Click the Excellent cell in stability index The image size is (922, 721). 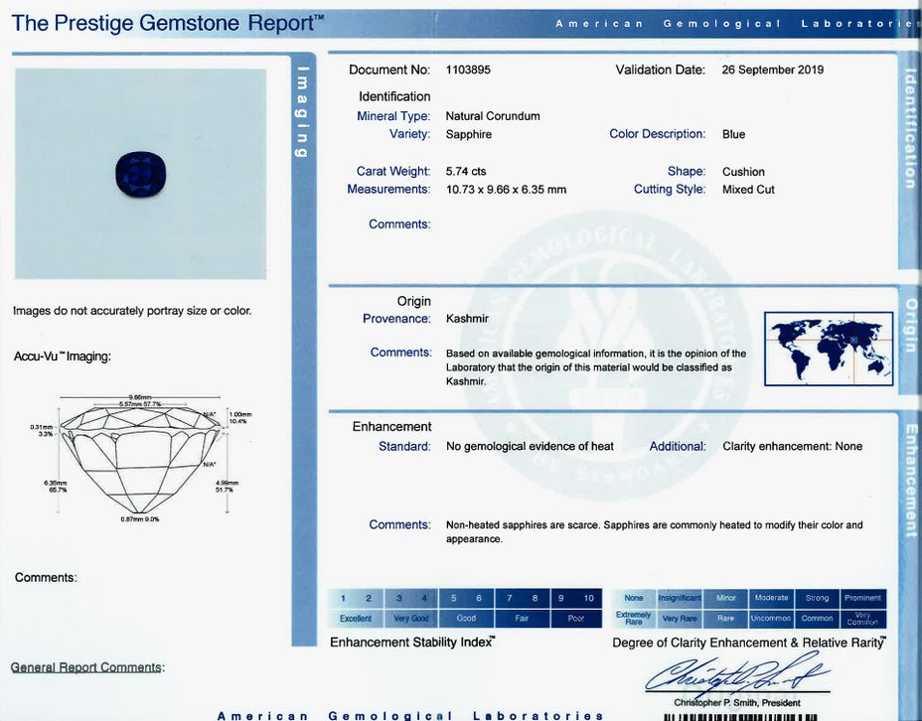point(355,618)
